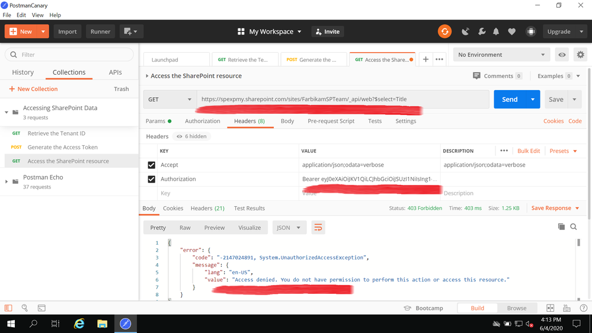Uncheck the Authorization header checkbox
The image size is (592, 333).
[x=151, y=179]
